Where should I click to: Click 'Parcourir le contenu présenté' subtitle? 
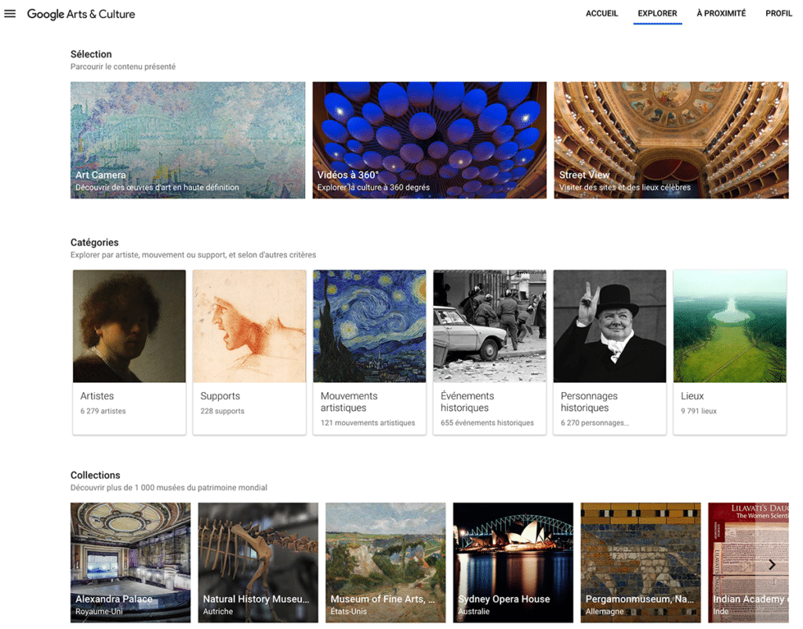[x=123, y=67]
